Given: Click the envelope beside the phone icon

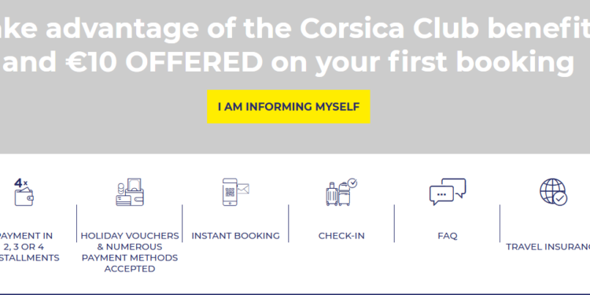Looking at the screenshot, I should (243, 189).
